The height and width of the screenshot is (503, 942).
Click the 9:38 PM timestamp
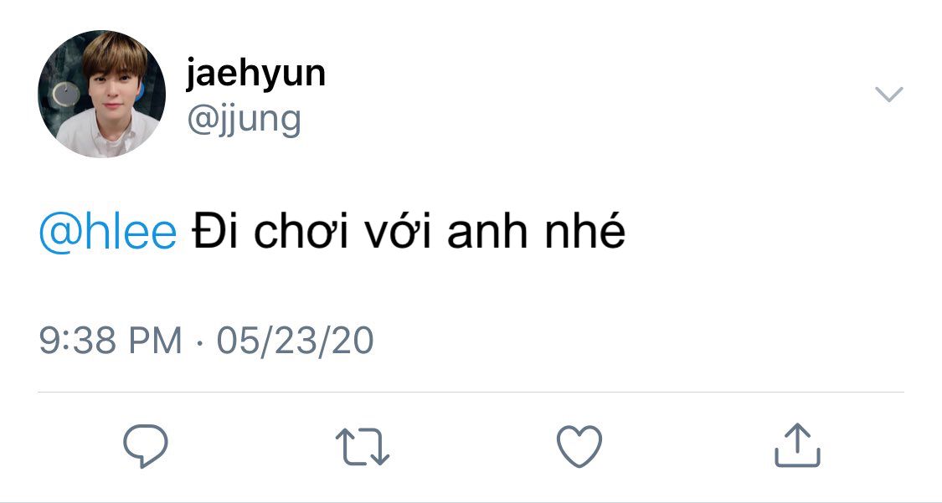[x=111, y=341]
